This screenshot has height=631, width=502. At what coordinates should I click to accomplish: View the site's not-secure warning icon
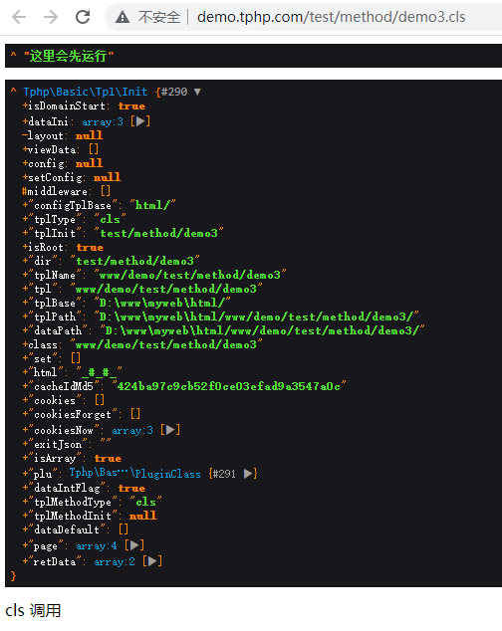(123, 17)
